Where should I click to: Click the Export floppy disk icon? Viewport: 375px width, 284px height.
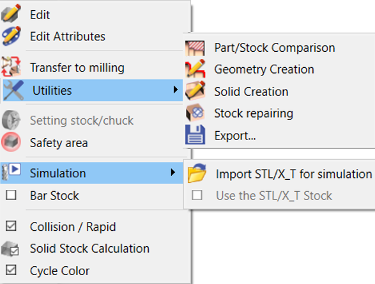(x=195, y=134)
